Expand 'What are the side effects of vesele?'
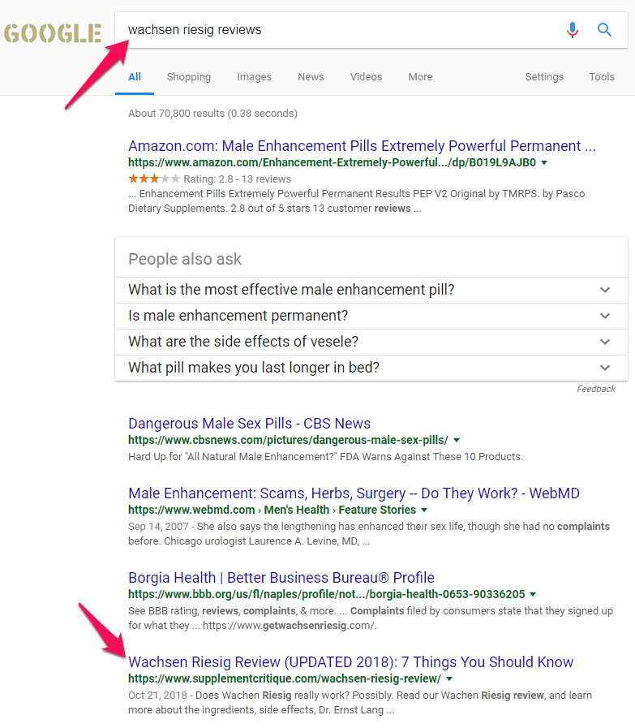The width and height of the screenshot is (635, 728). click(x=371, y=342)
